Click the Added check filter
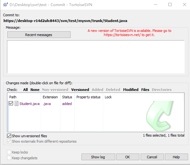 (x=97, y=90)
